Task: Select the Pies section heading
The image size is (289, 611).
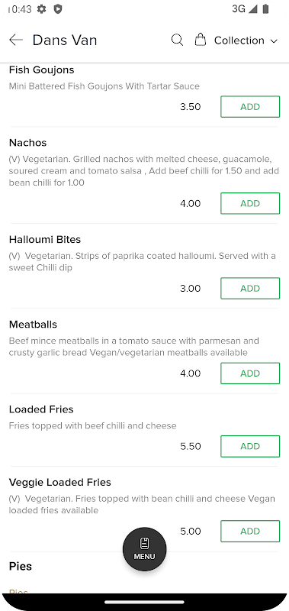Action: point(21,566)
